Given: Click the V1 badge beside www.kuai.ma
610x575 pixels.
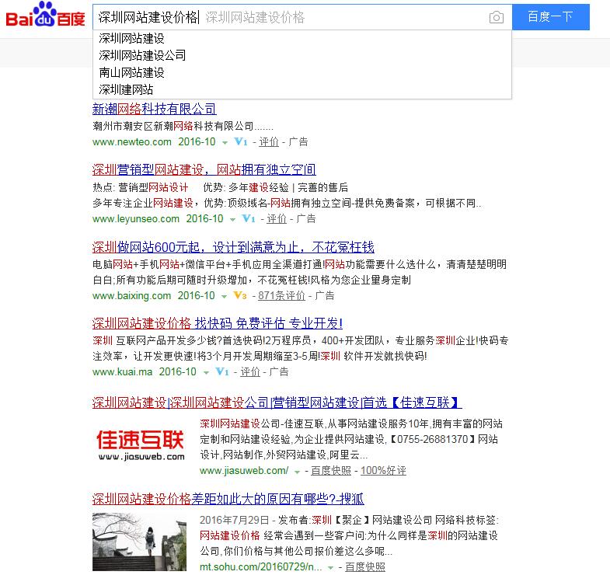Looking at the screenshot, I should pyautogui.click(x=222, y=372).
